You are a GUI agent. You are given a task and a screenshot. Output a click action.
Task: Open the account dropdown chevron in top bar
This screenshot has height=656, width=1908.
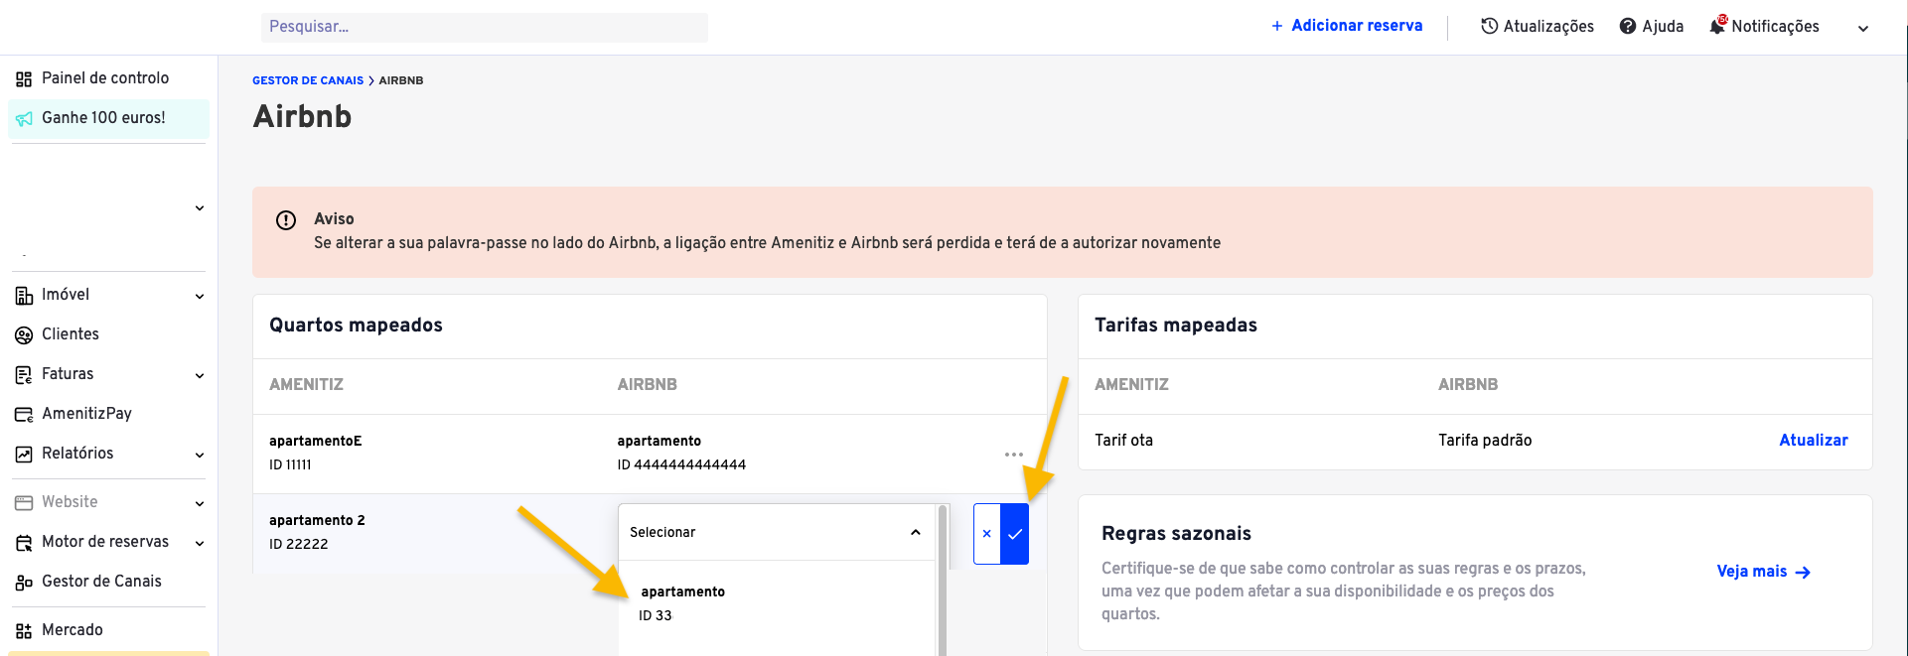pos(1863,29)
